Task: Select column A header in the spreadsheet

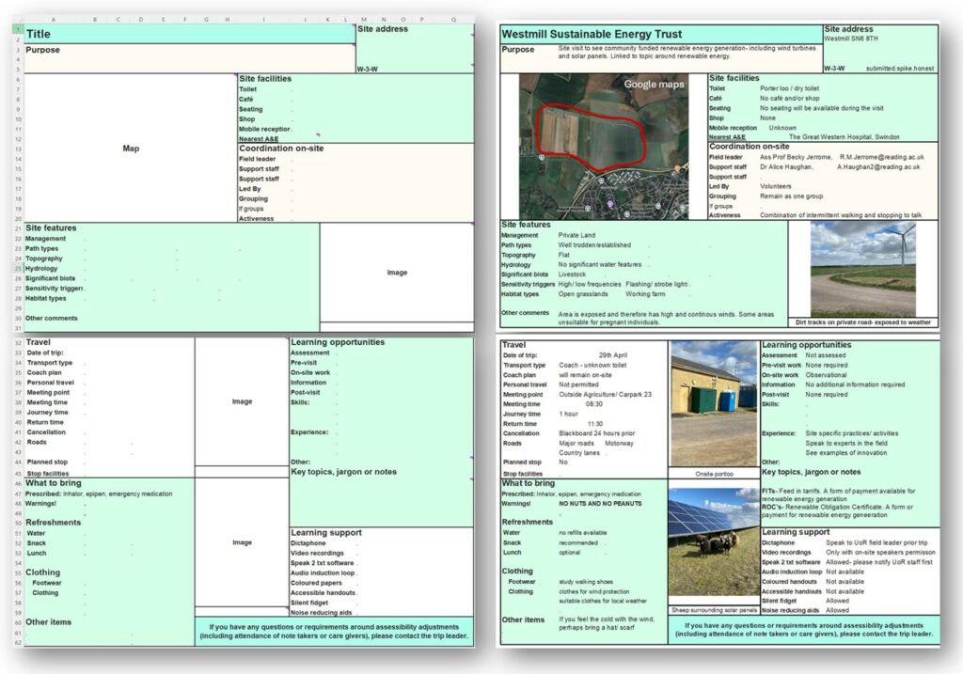Action: click(x=54, y=19)
